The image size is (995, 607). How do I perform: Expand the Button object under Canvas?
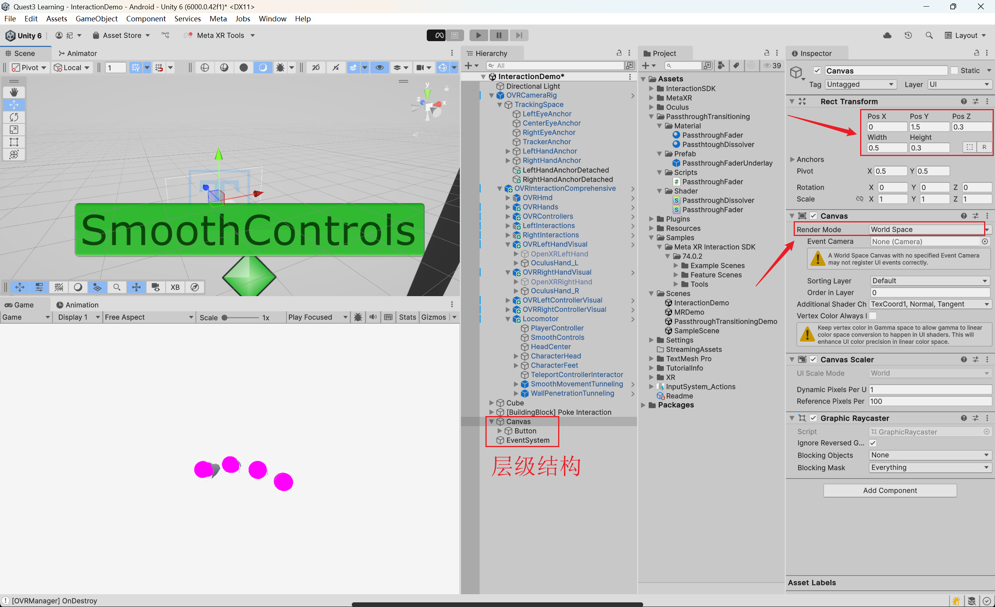500,431
